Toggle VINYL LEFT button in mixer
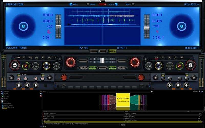Image resolution: width=205 pixels, height=128 pixels. (83, 68)
